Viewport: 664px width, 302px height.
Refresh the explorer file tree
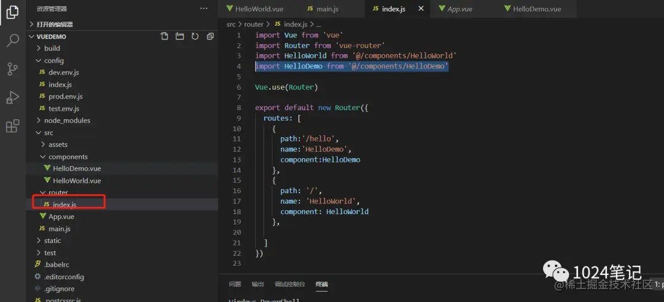tap(195, 36)
